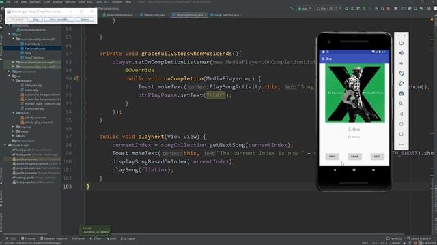Click the emulator Overview square icon
Image resolution: width=437 pixels, height=245 pixels.
click(x=401, y=134)
